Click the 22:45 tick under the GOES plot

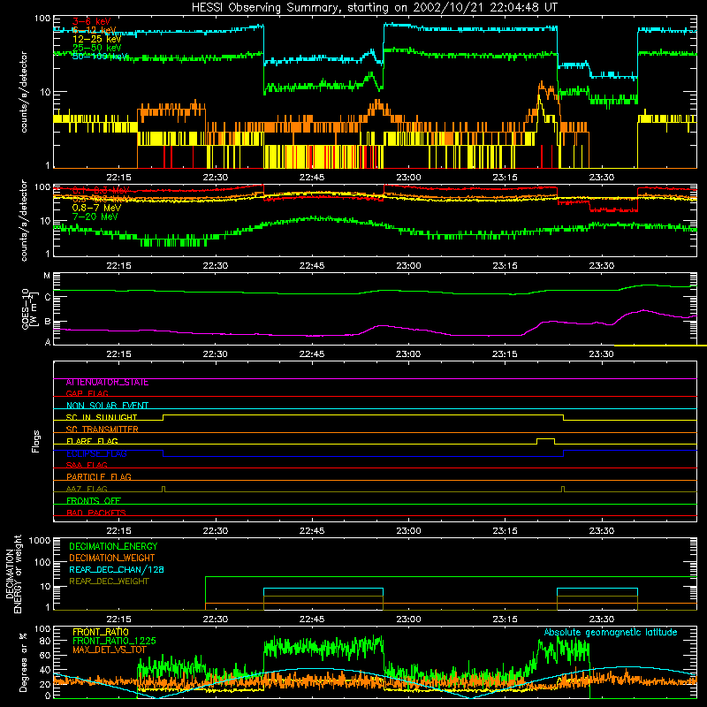point(312,354)
